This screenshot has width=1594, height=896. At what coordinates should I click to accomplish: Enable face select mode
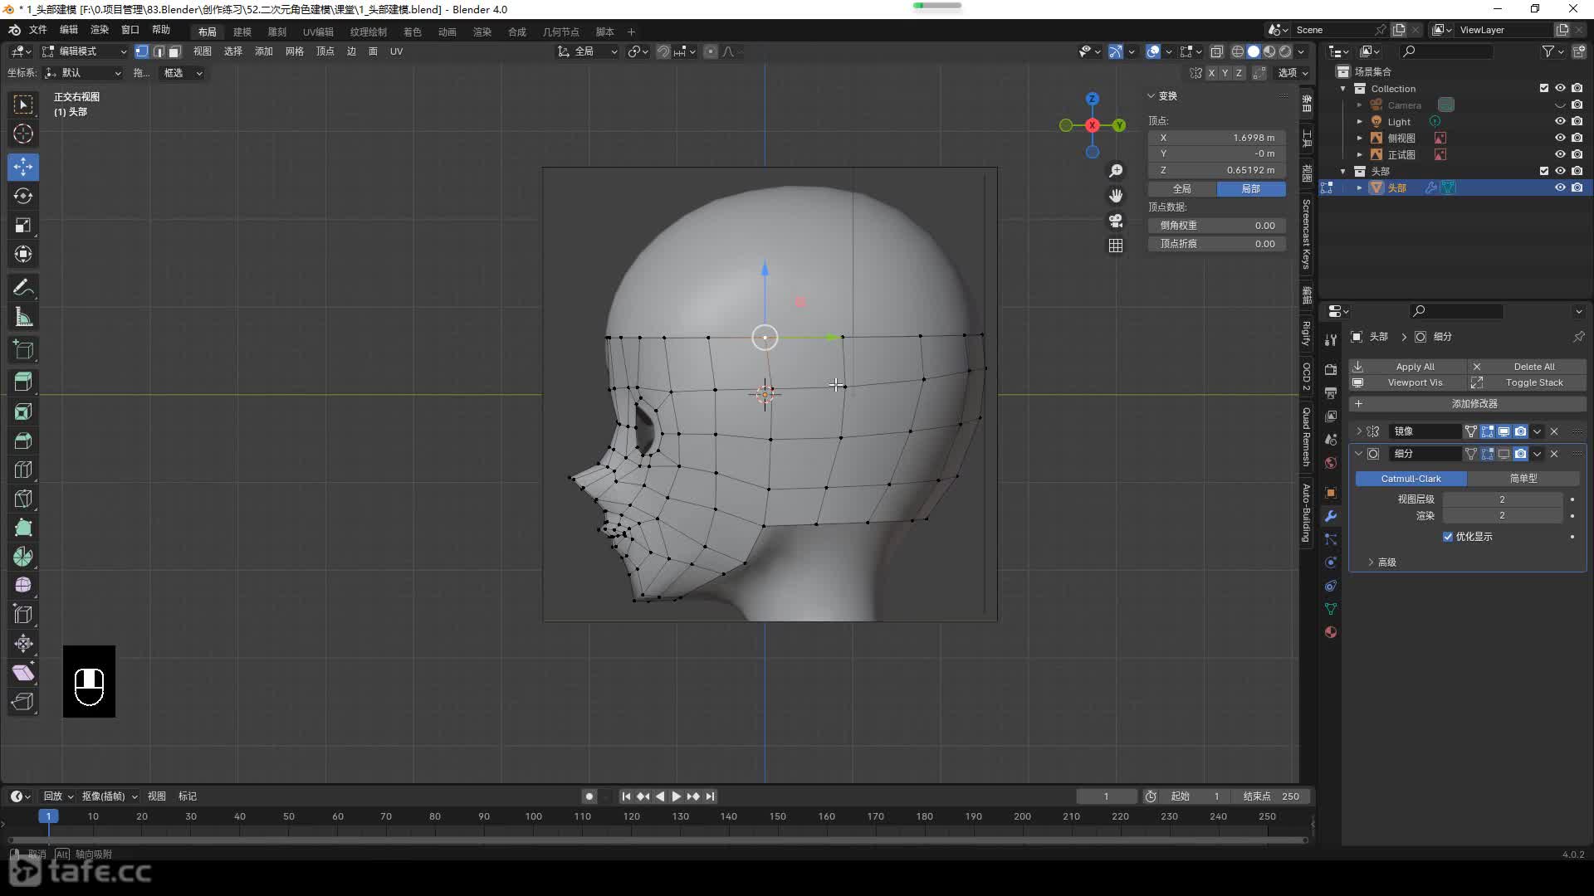click(174, 51)
